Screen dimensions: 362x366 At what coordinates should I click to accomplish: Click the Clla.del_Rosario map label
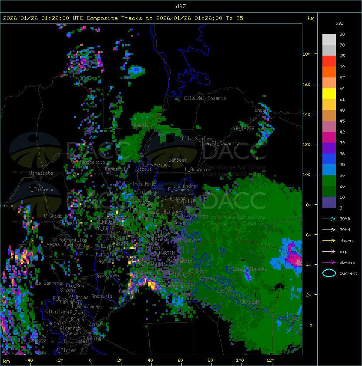tap(205, 98)
